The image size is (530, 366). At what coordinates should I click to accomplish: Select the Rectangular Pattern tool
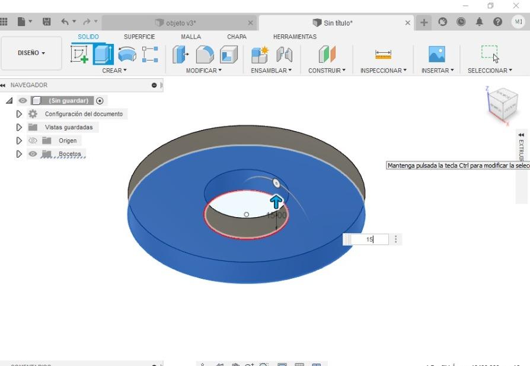tap(150, 54)
